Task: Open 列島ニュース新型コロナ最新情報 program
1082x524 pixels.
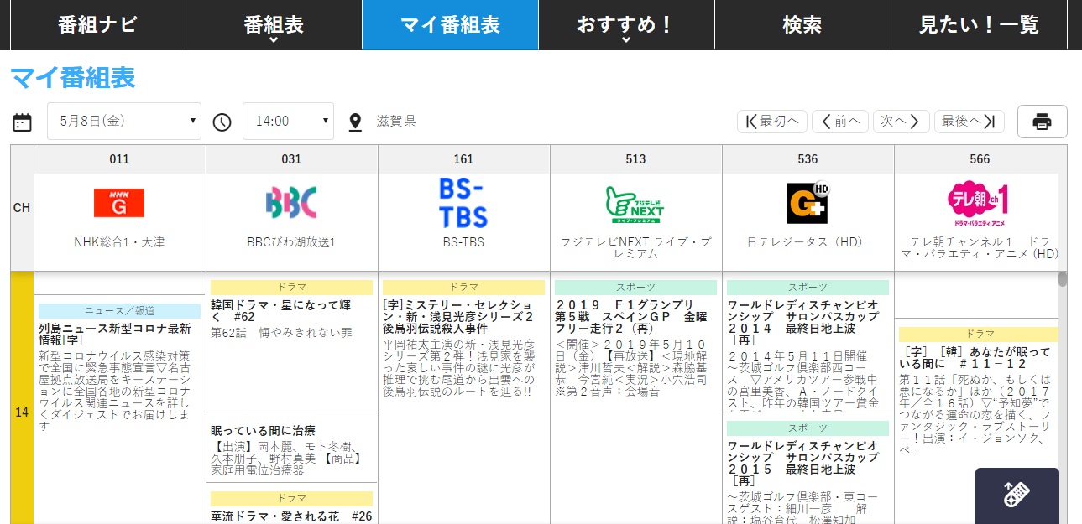Action: tap(114, 335)
